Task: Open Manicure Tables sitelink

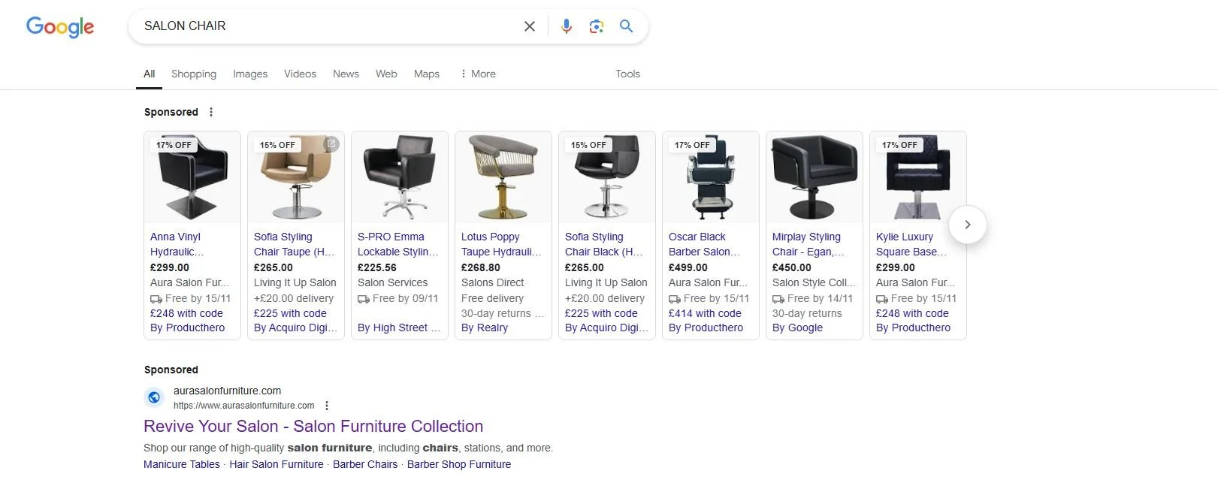Action: point(182,464)
